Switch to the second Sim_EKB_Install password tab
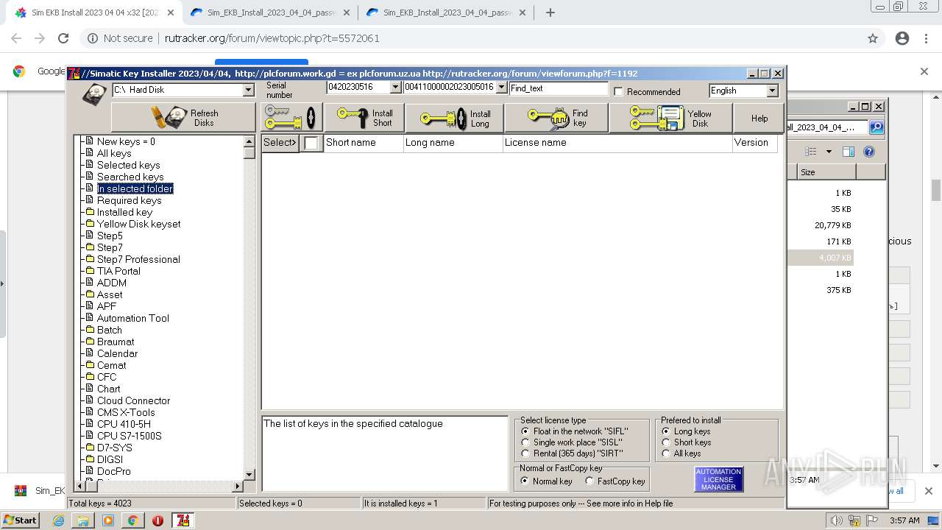 [x=445, y=13]
